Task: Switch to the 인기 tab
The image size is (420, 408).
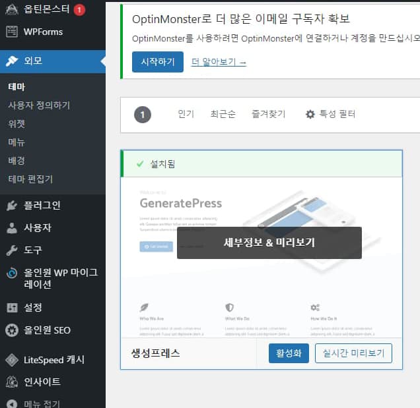Action: [186, 114]
